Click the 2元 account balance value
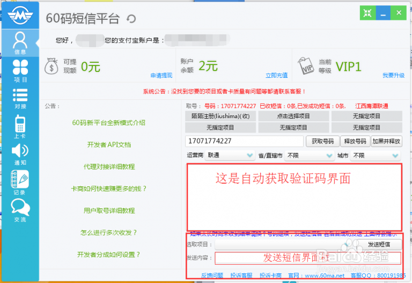 coord(208,66)
